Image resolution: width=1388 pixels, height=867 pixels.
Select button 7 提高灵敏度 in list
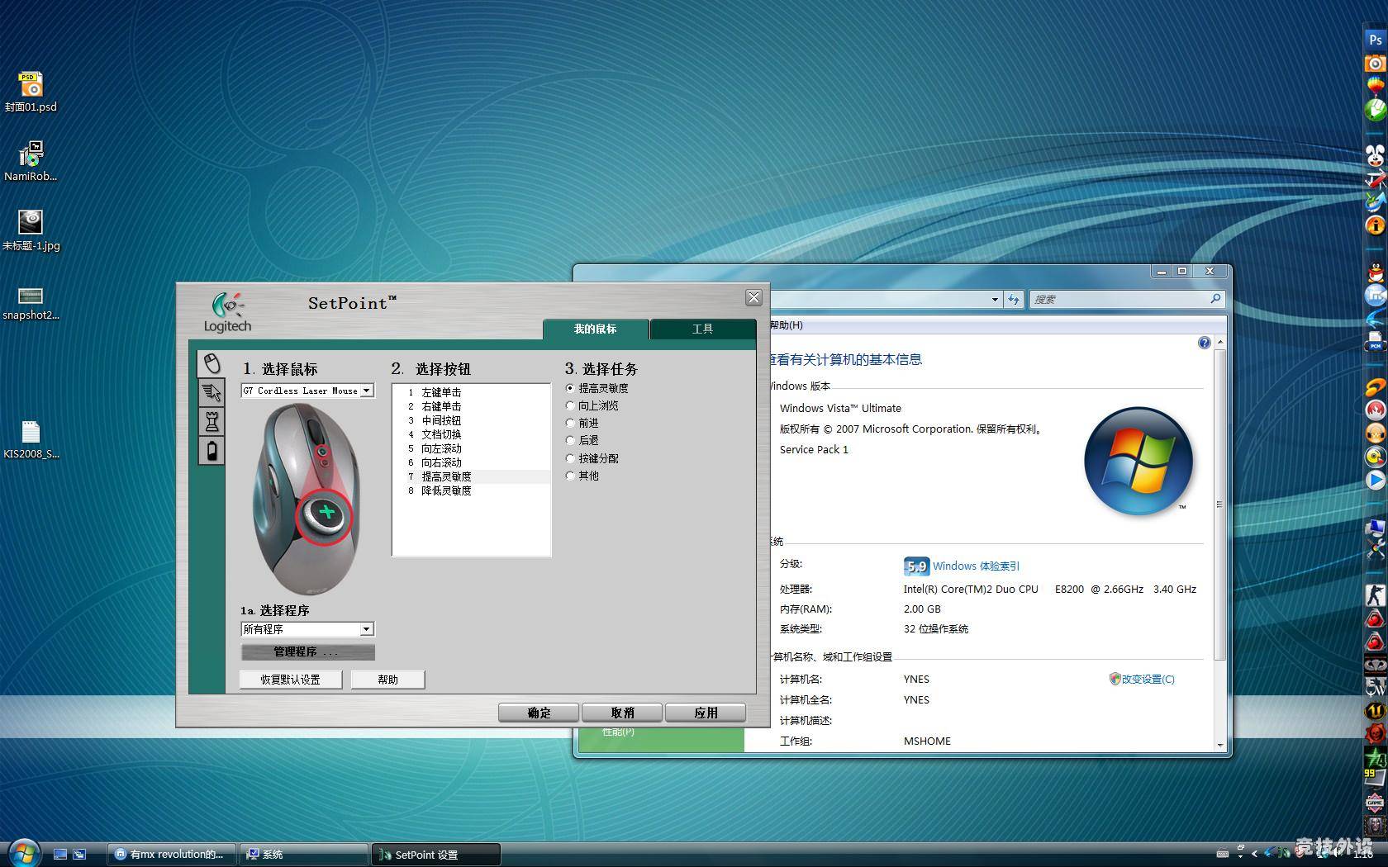[x=471, y=476]
